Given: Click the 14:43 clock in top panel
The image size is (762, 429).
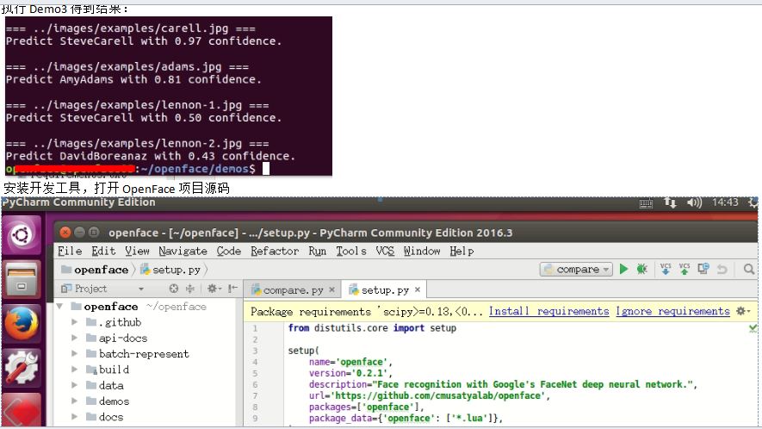Looking at the screenshot, I should click(725, 202).
